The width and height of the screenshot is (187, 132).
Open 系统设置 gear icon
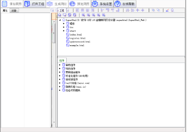coord(95,4)
